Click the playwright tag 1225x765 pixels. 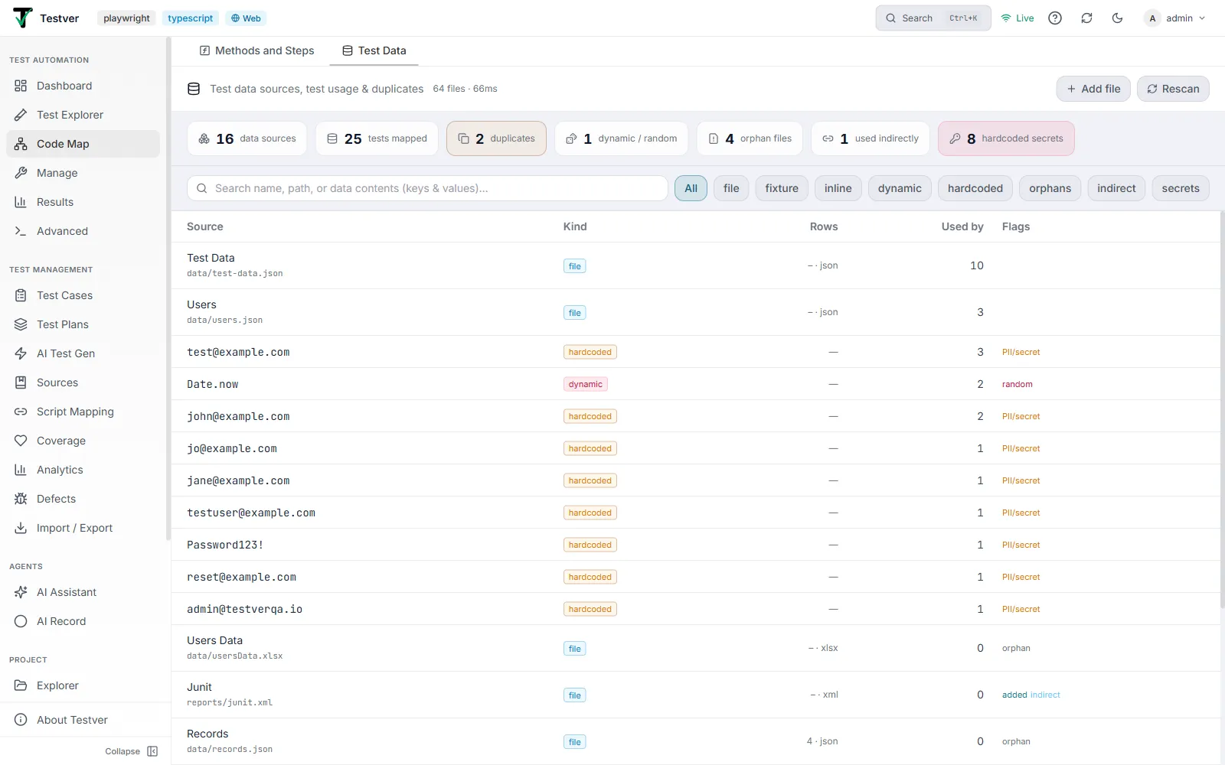(127, 18)
